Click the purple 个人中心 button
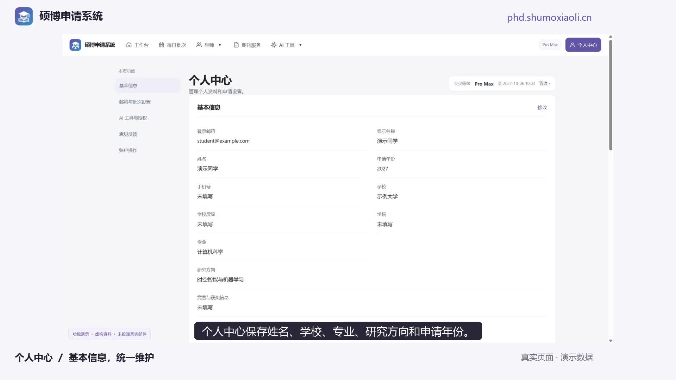The height and width of the screenshot is (380, 676). click(x=583, y=45)
